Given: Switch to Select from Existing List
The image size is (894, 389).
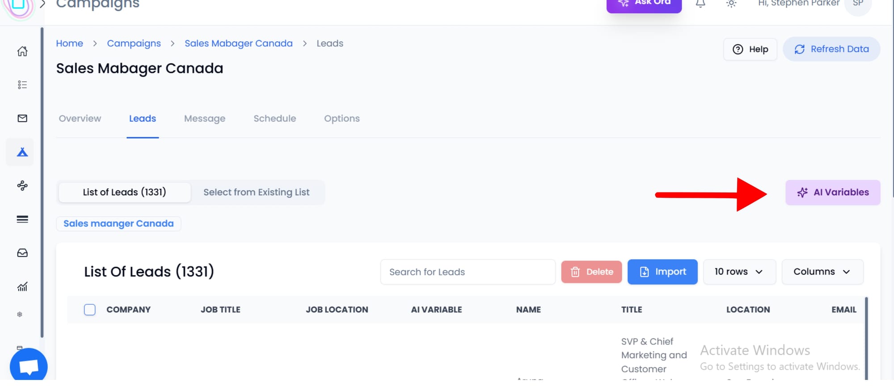Looking at the screenshot, I should pyautogui.click(x=256, y=192).
